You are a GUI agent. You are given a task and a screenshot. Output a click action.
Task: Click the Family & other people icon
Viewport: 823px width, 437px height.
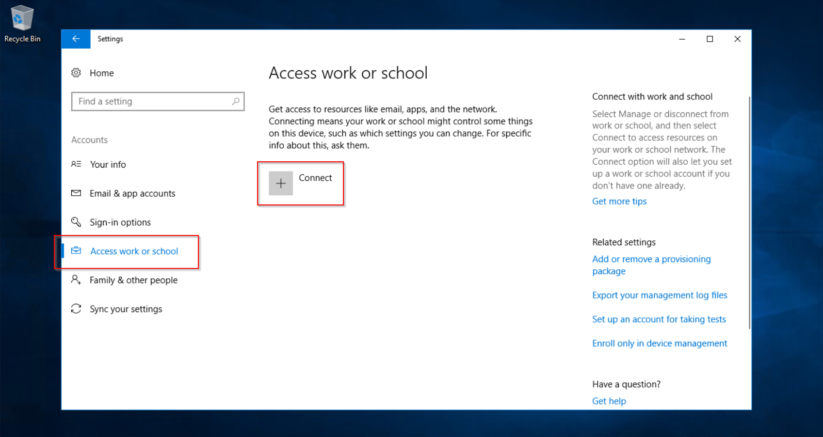click(76, 280)
